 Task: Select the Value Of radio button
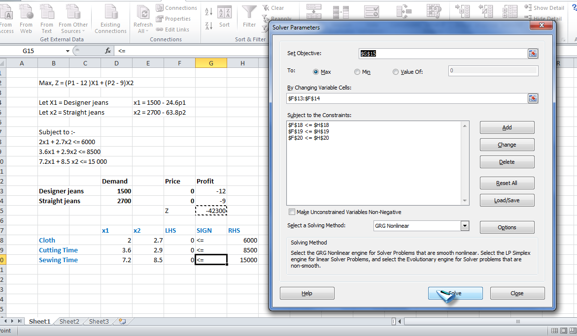click(x=396, y=72)
